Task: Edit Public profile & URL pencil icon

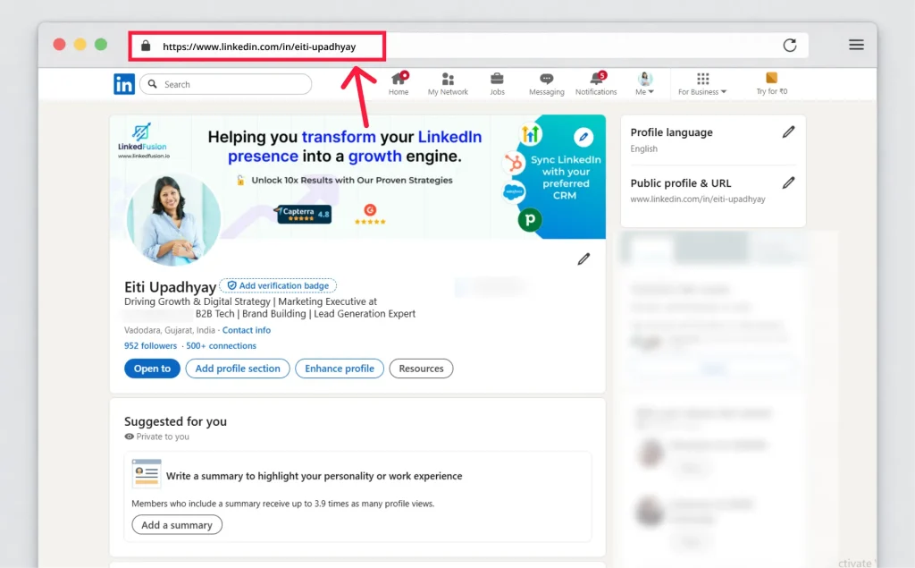Action: (x=788, y=182)
